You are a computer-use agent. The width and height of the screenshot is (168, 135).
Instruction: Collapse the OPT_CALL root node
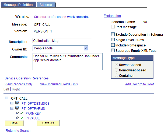7,98
